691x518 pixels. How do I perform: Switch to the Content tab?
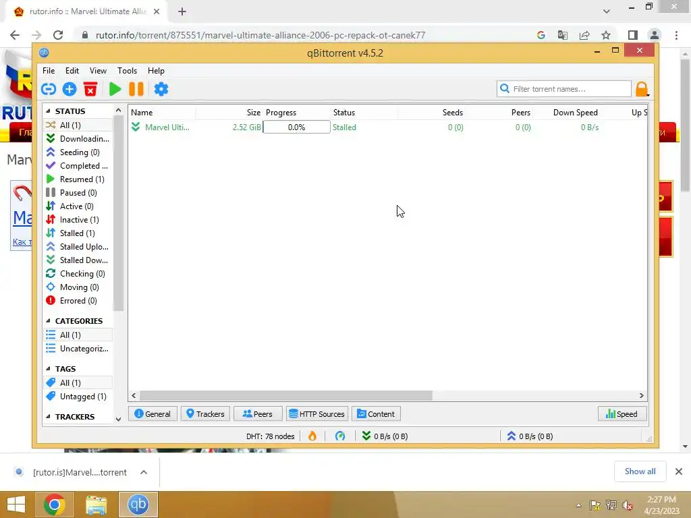point(376,414)
